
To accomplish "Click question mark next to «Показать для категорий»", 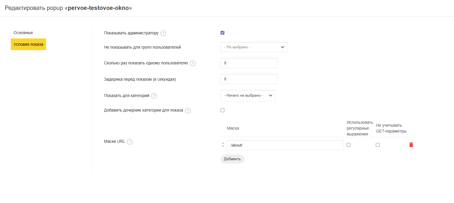I will pos(154,96).
